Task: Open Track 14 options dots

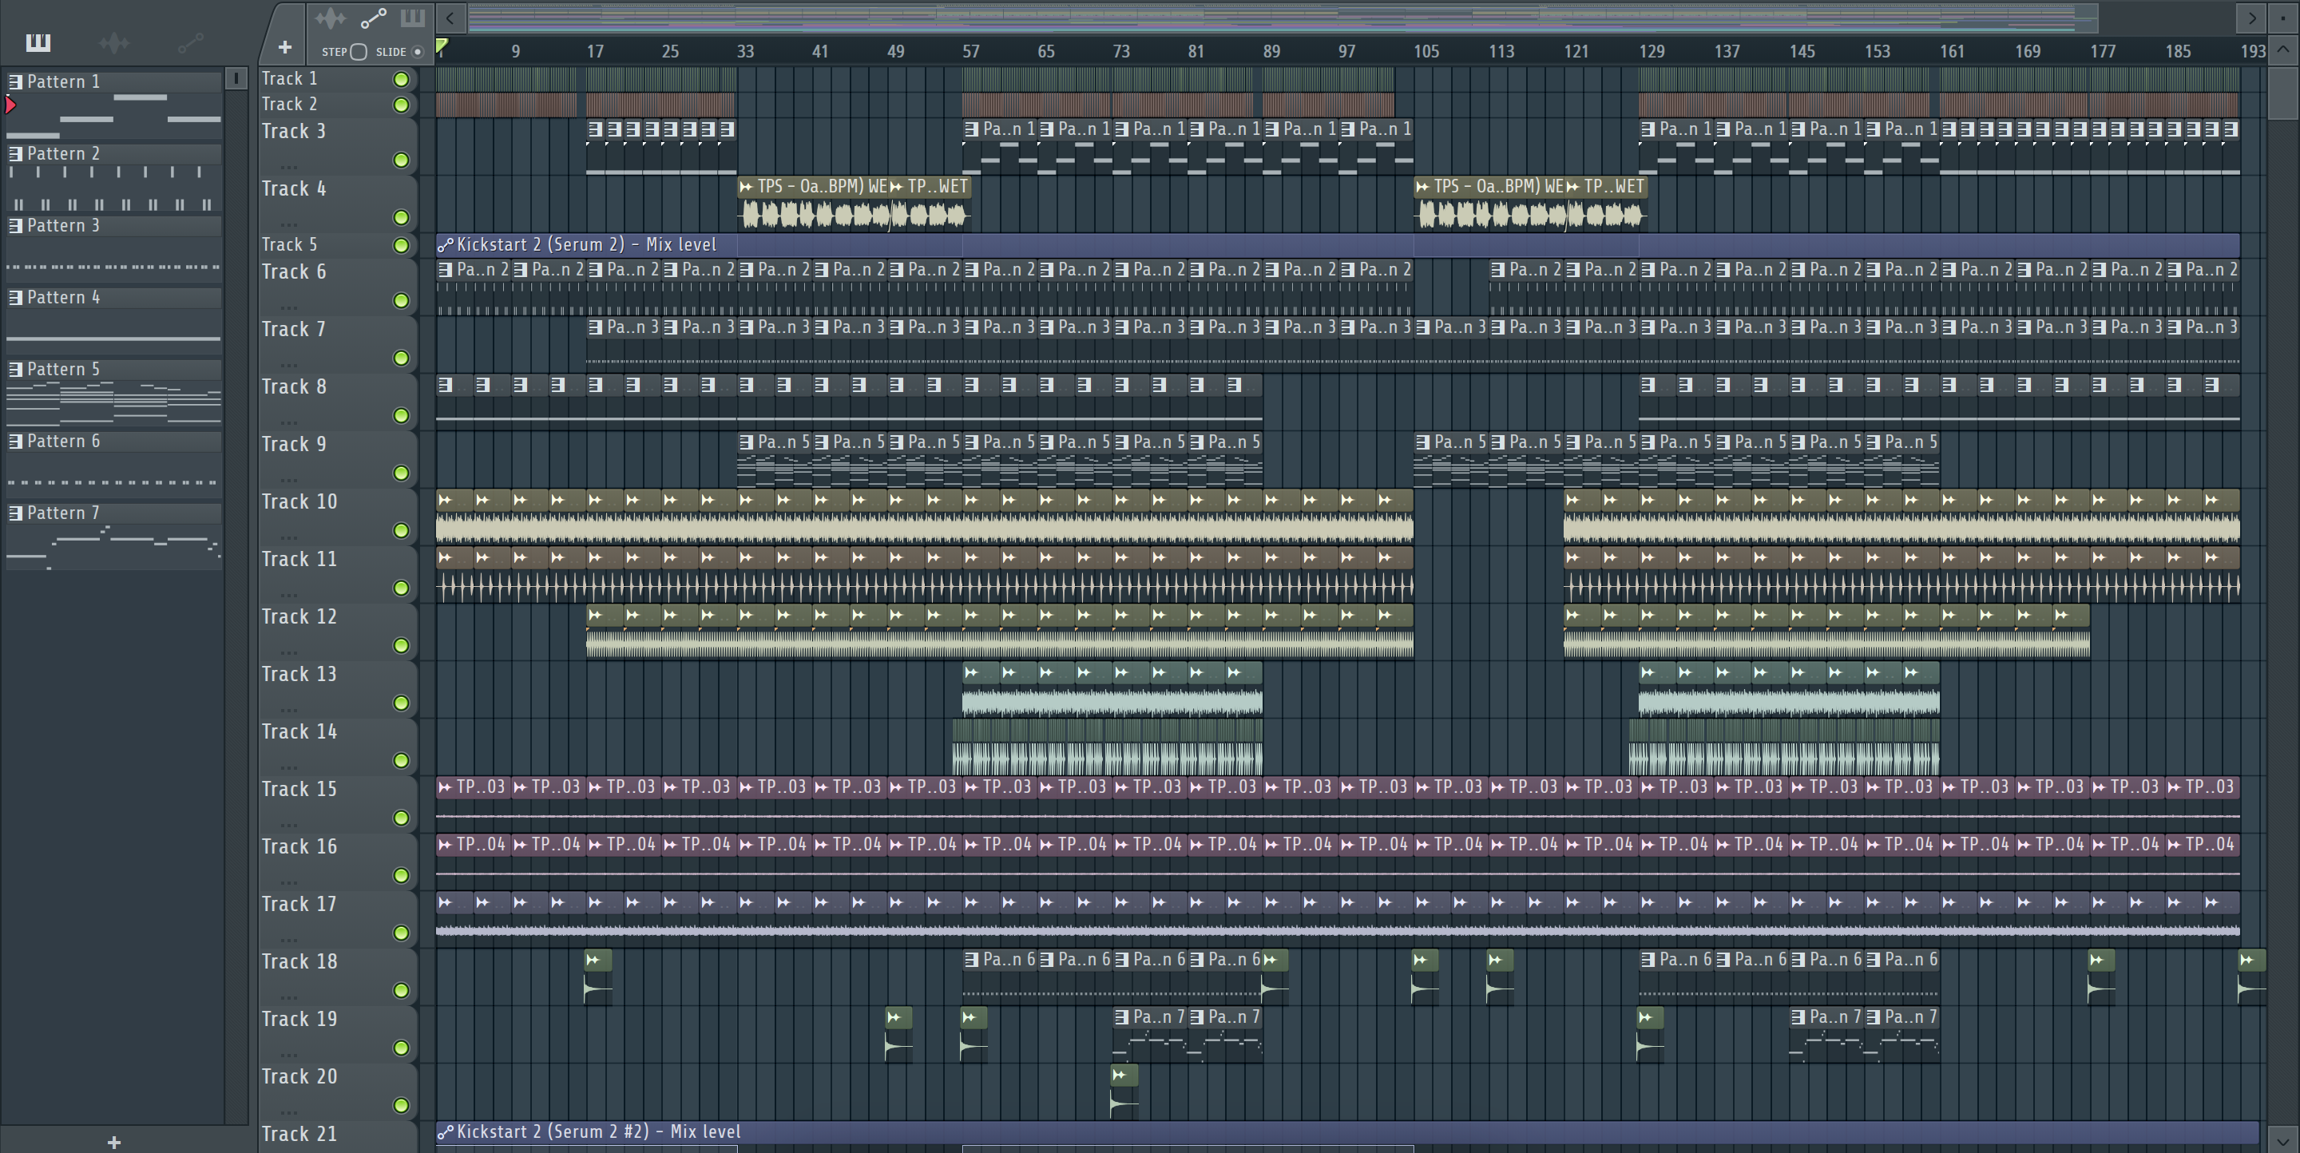Action: pyautogui.click(x=287, y=767)
